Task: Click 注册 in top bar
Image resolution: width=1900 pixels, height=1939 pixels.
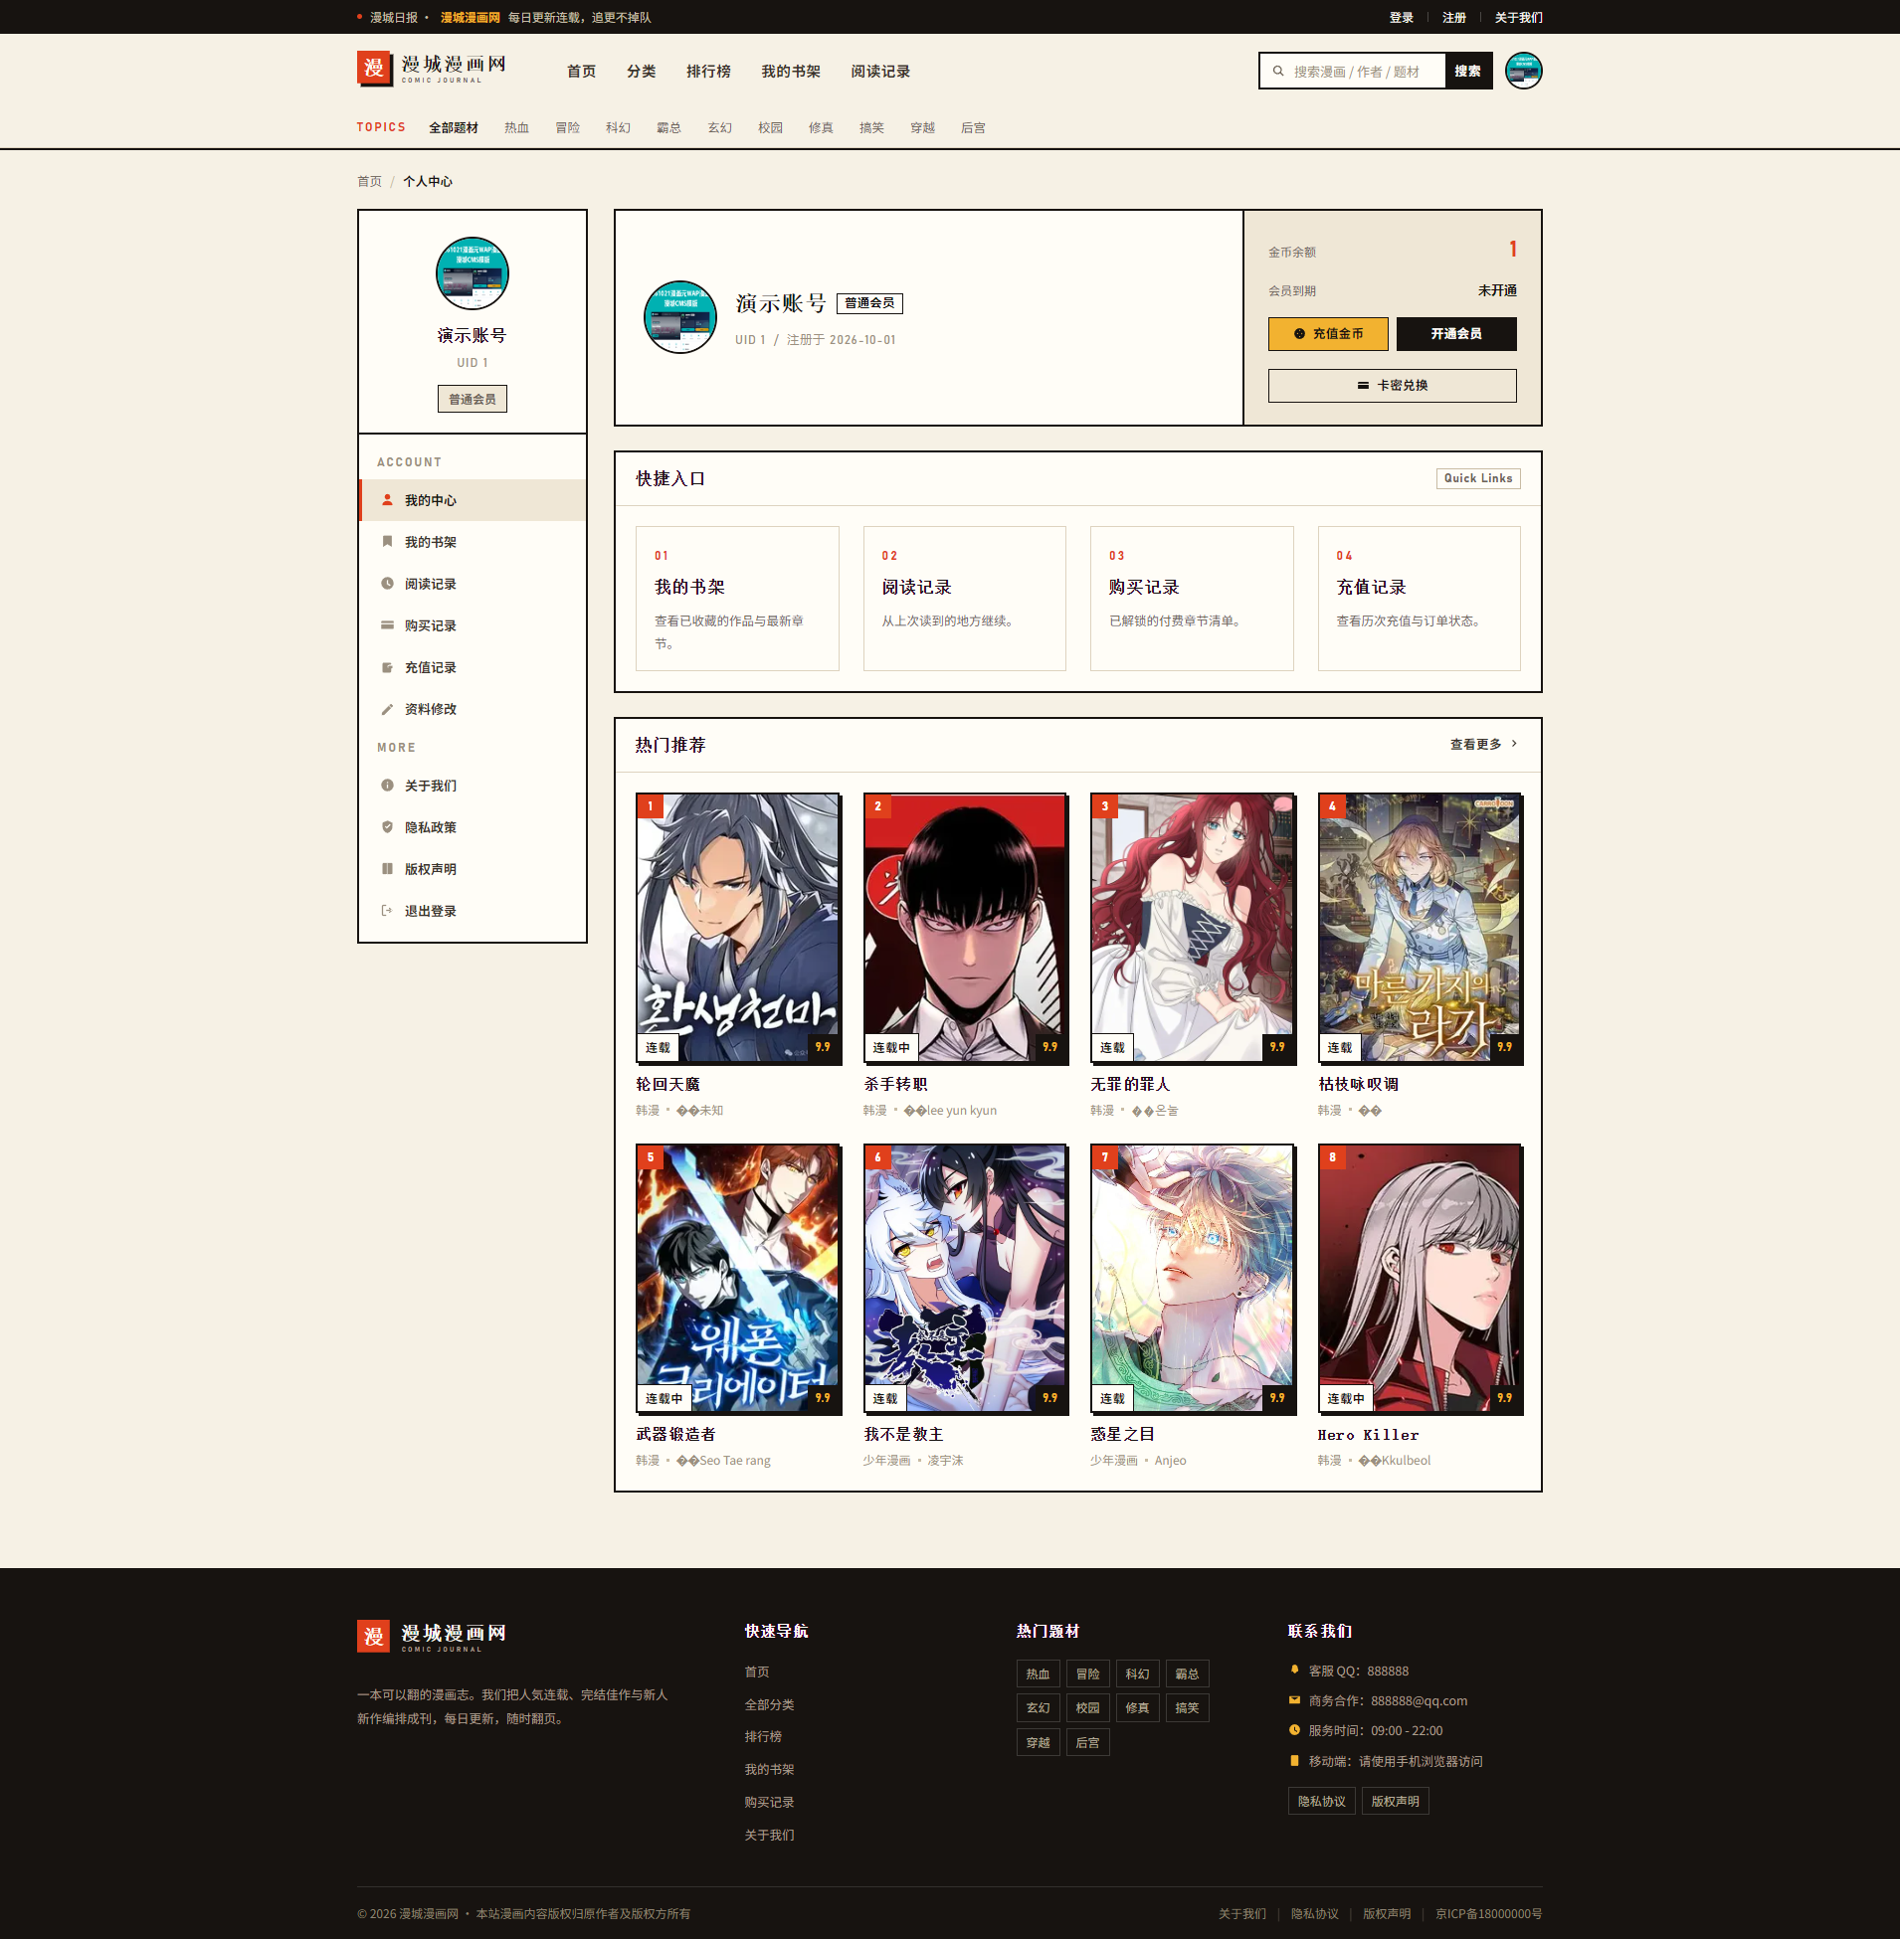Action: [1454, 18]
